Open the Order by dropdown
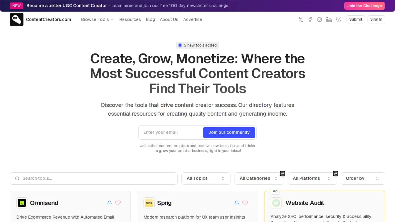This screenshot has height=222, width=395. click(363, 178)
